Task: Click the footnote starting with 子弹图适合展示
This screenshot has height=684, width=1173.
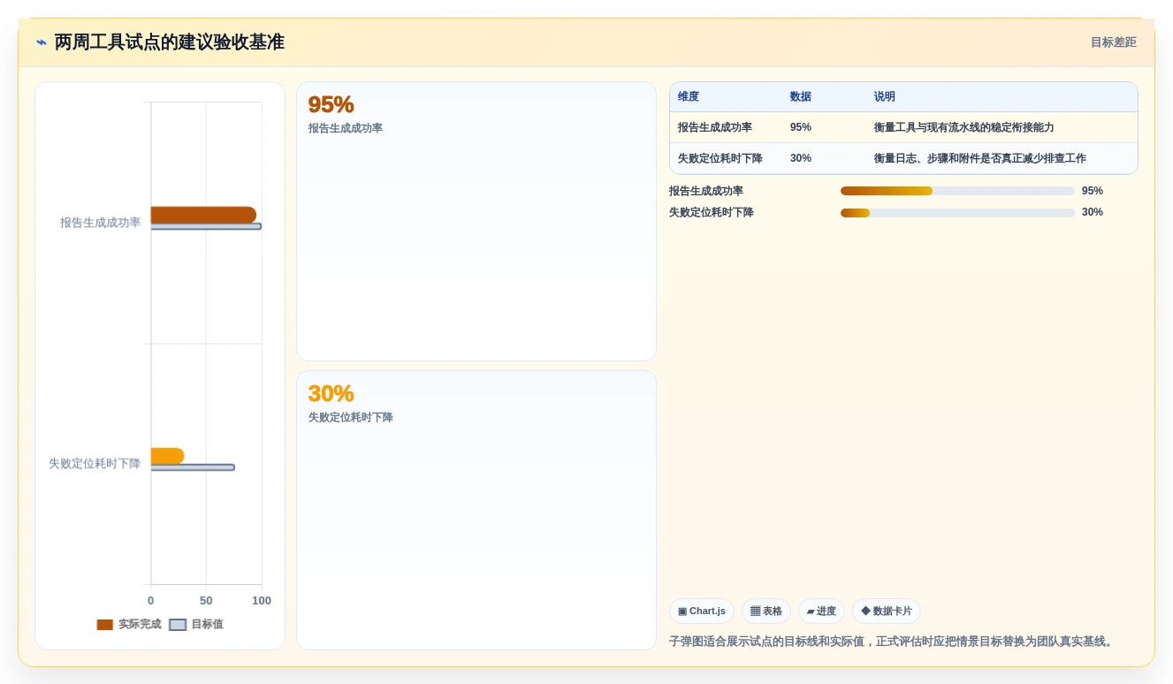Action: [894, 642]
